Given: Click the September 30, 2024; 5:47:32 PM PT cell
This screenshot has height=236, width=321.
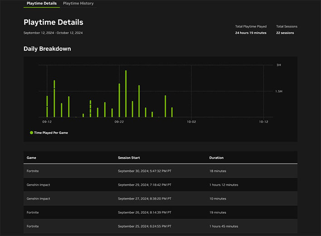Looking at the screenshot, I should tap(145, 171).
